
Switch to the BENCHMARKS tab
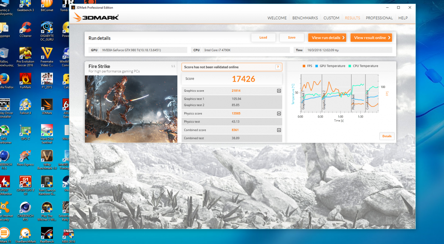click(305, 18)
